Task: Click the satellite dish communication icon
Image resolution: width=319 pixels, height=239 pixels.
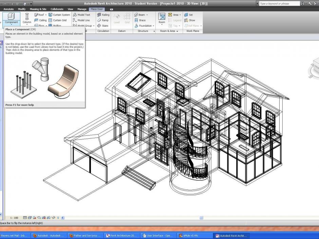Action: click(315, 3)
